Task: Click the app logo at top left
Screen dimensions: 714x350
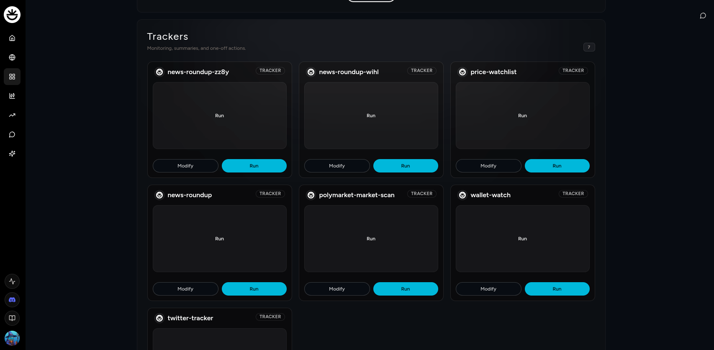Action: pyautogui.click(x=12, y=15)
